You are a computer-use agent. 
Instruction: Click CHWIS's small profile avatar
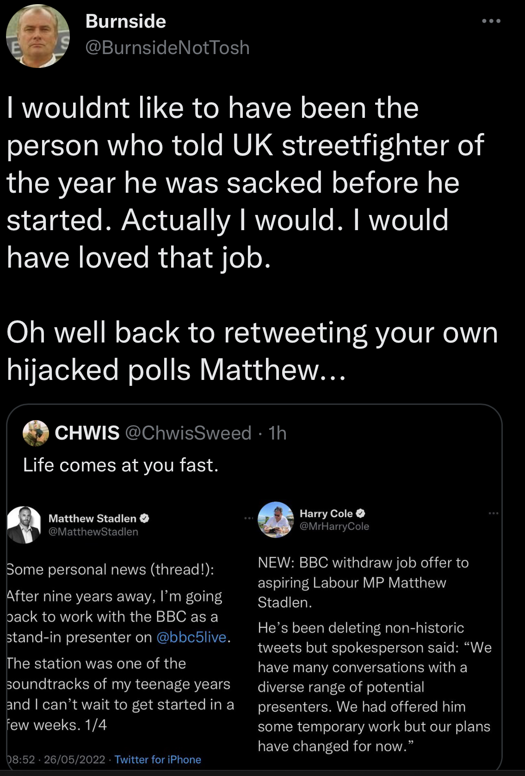tap(36, 433)
